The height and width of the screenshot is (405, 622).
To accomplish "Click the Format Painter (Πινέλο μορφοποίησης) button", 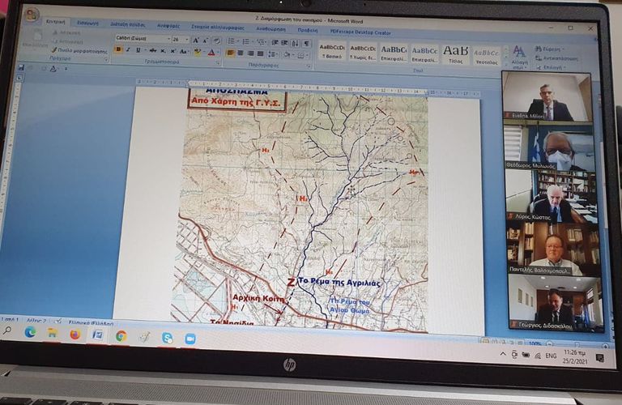I will 79,51.
